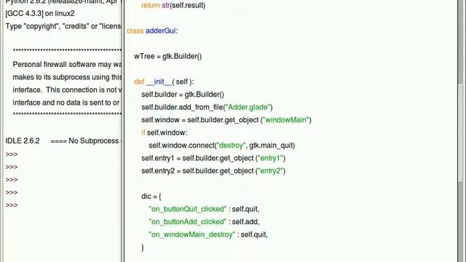Click the 'IDLE 2.6.2' text in the shell
Image resolution: width=466 pixels, height=262 pixels.
(x=23, y=140)
